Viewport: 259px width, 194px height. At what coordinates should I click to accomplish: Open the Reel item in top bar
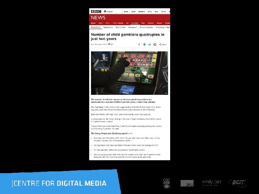(156, 11)
